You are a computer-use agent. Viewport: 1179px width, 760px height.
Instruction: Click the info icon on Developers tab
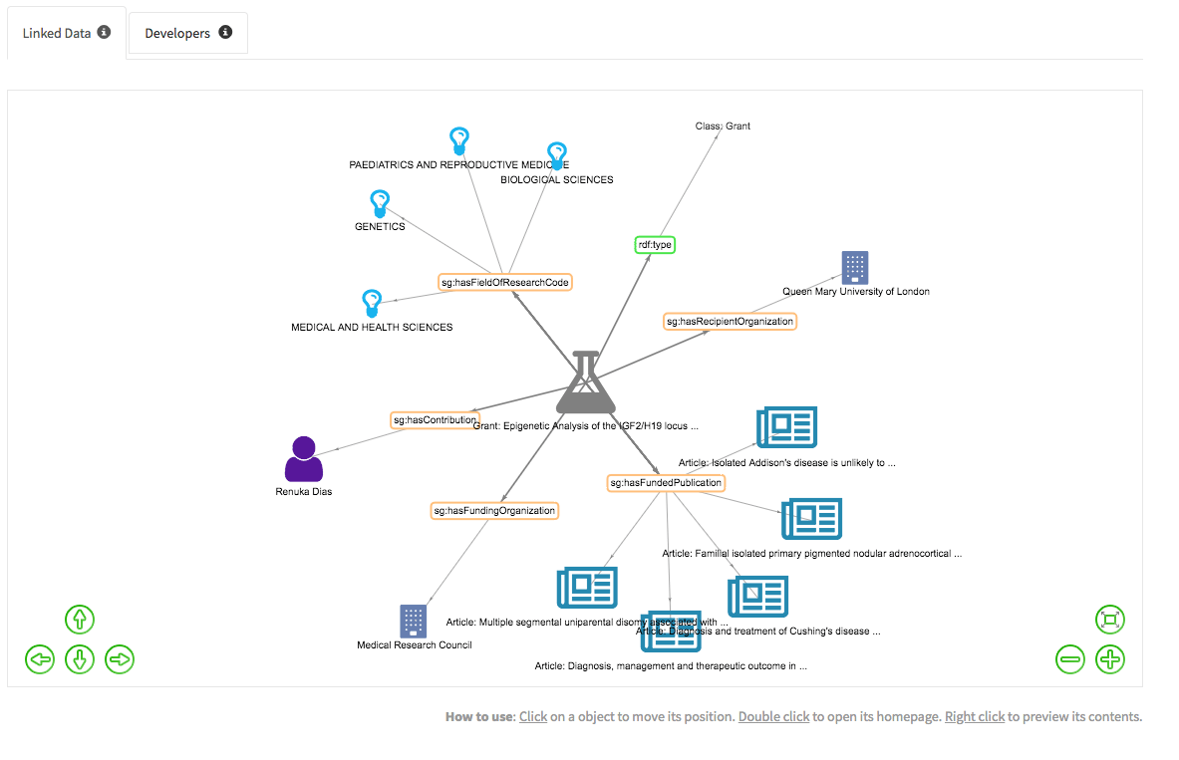pyautogui.click(x=225, y=32)
